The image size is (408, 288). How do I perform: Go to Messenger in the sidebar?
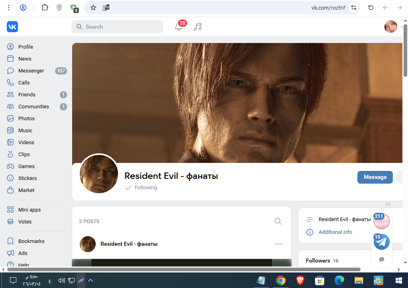(31, 71)
